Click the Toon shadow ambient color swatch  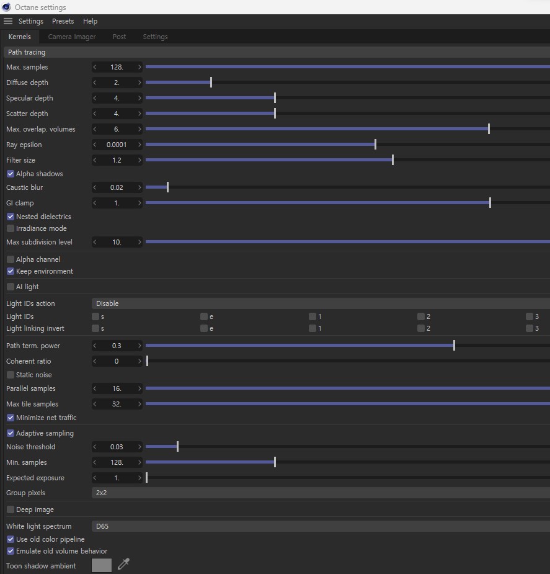pyautogui.click(x=102, y=565)
